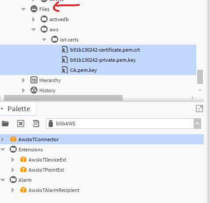Click the open palette folder icon
This screenshot has width=210, height=203.
[5, 124]
